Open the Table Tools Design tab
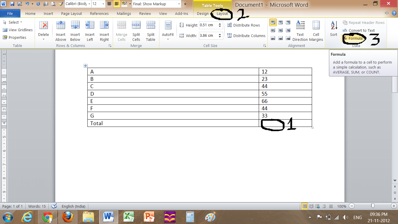 203,13
